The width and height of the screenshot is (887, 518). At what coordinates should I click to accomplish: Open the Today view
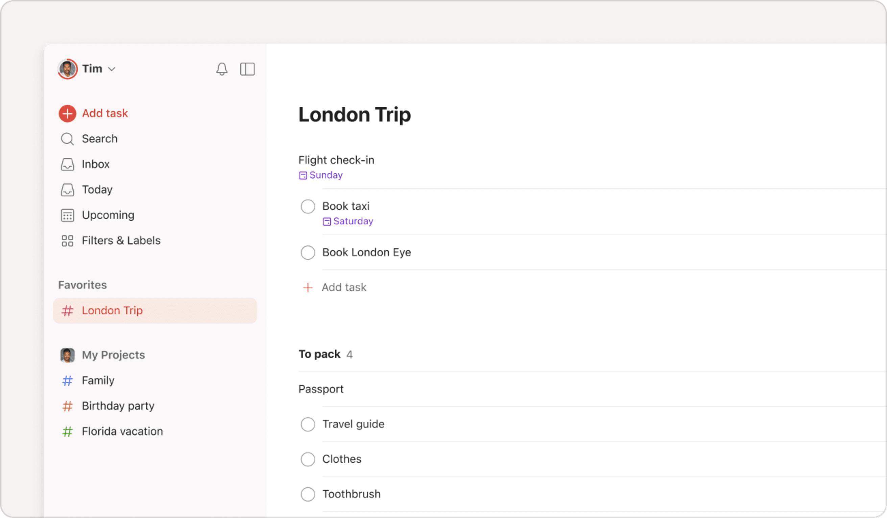pyautogui.click(x=97, y=190)
